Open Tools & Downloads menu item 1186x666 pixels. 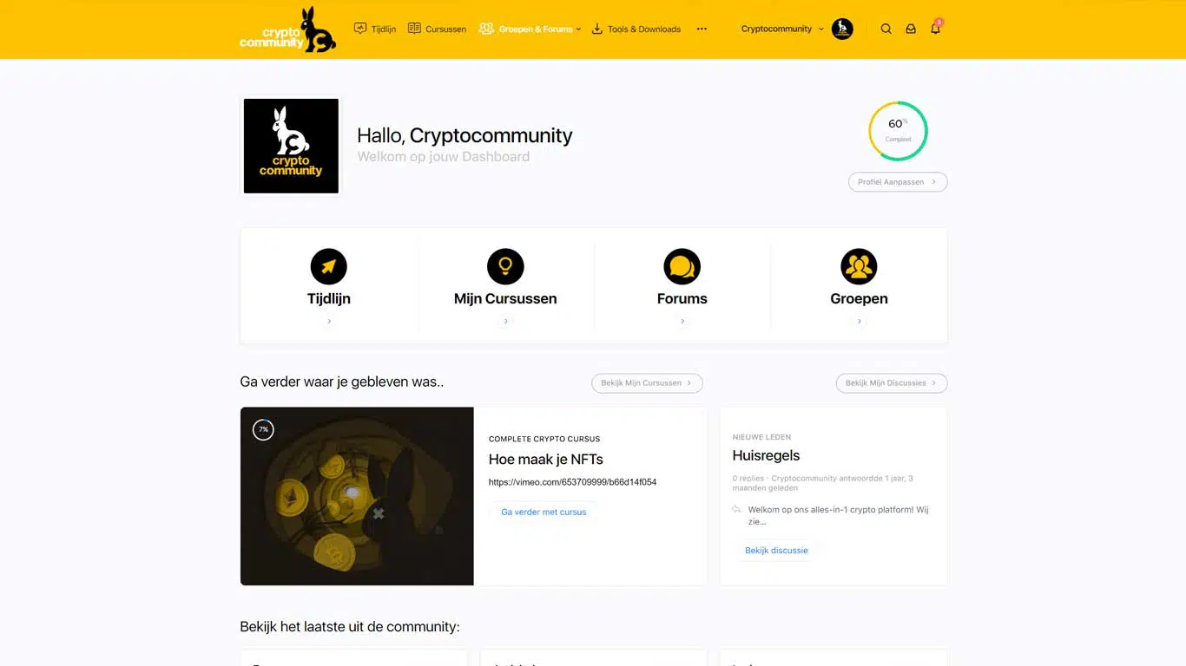pyautogui.click(x=636, y=29)
